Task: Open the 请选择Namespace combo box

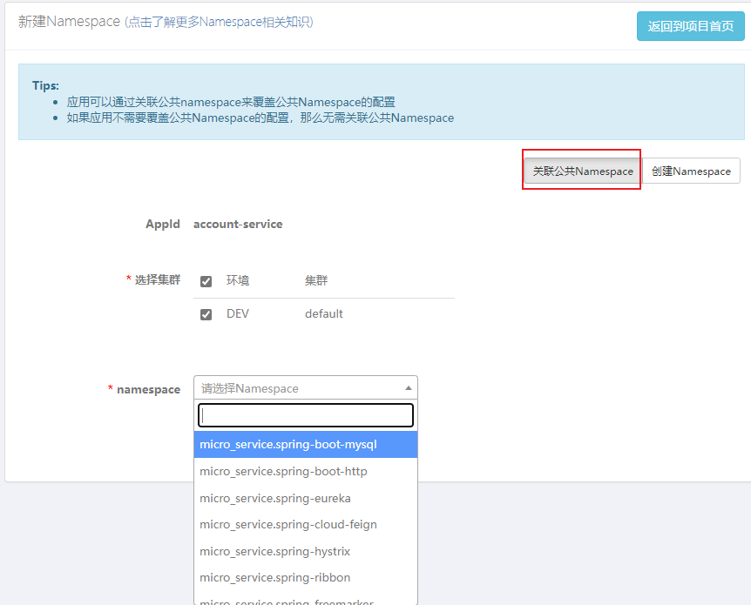Action: click(306, 387)
